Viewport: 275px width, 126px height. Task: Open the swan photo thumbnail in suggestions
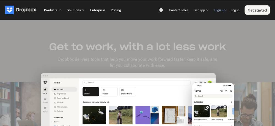coord(94,115)
